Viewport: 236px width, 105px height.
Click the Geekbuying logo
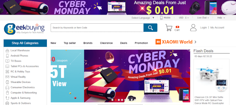24,29
